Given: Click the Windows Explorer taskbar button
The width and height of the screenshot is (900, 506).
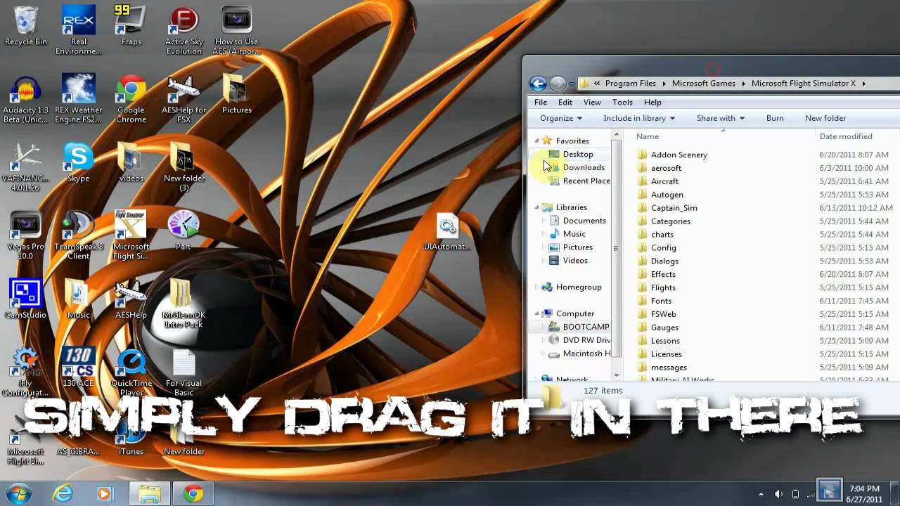Looking at the screenshot, I should (x=150, y=493).
